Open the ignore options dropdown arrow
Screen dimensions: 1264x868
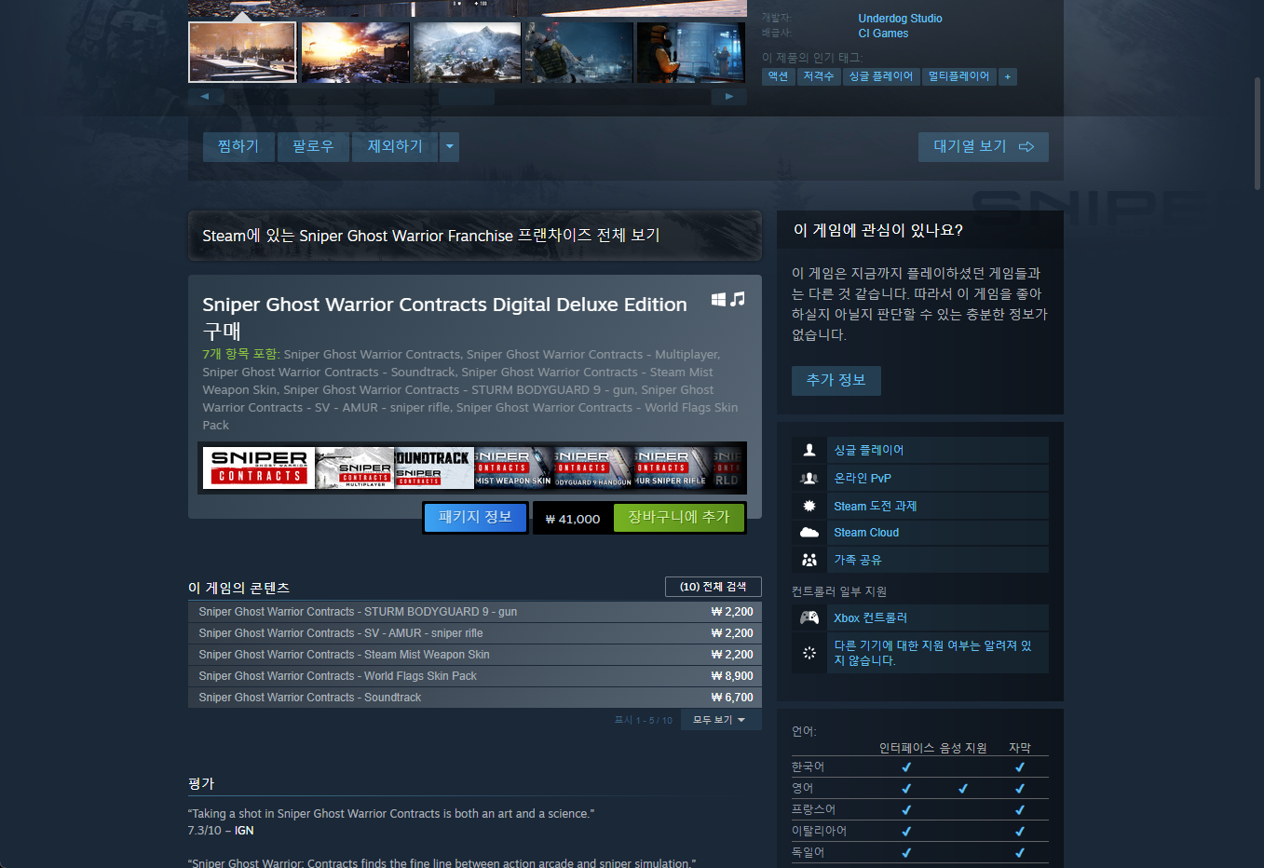coord(450,147)
